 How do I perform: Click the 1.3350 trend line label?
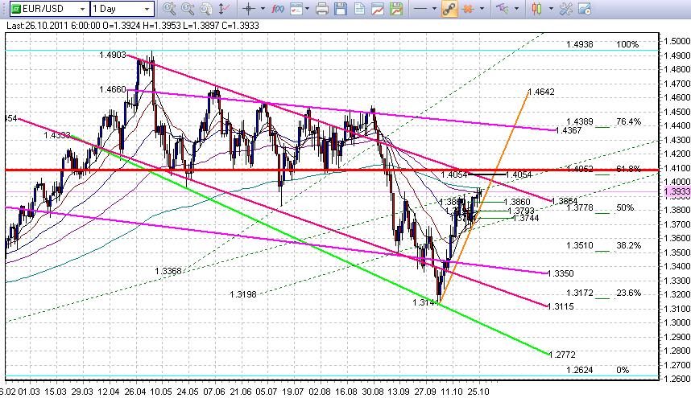click(x=561, y=273)
